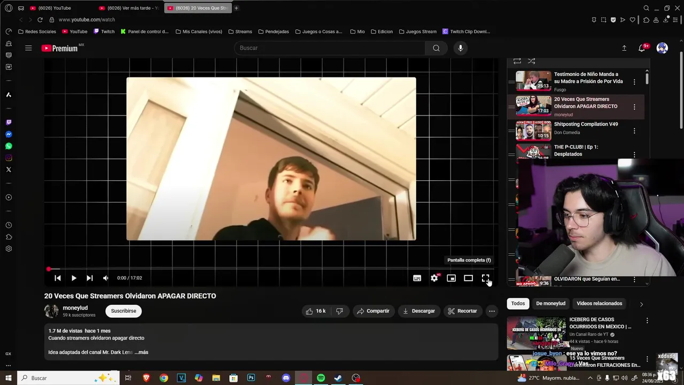Like the video with 16 k thumbs-up

[315, 311]
